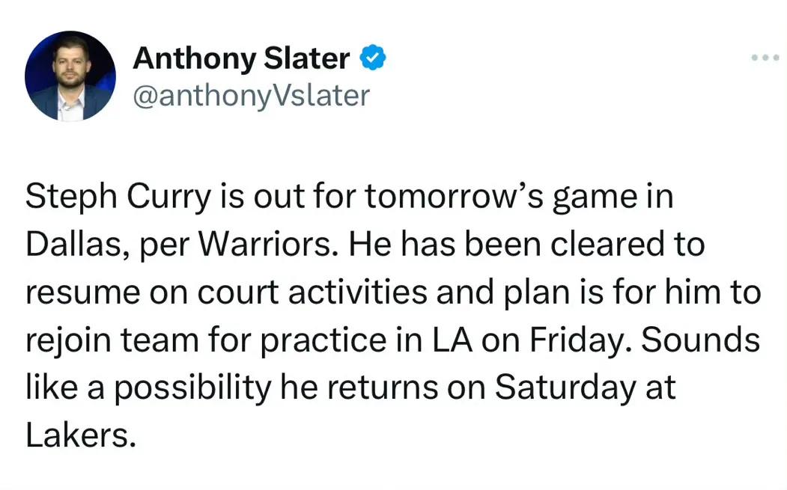
Task: Open Anthony Slater's profile picture
Action: point(70,76)
